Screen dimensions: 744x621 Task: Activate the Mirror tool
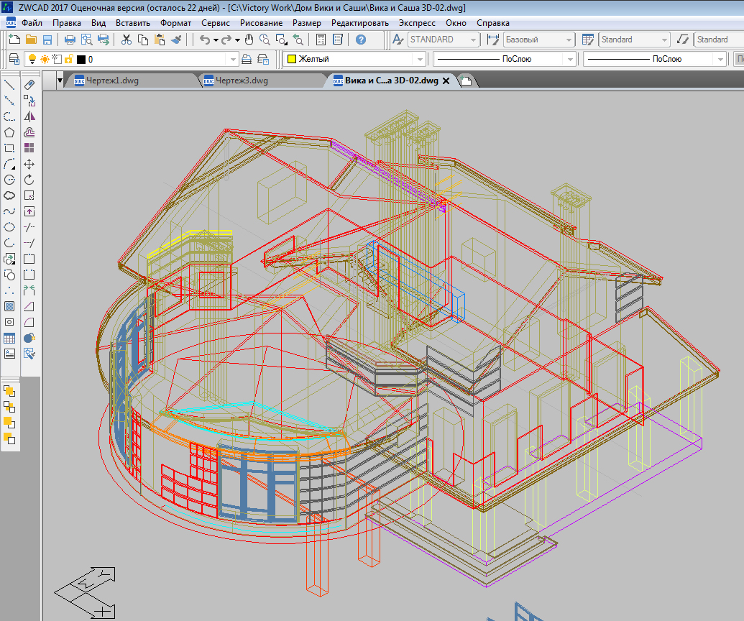pyautogui.click(x=29, y=116)
